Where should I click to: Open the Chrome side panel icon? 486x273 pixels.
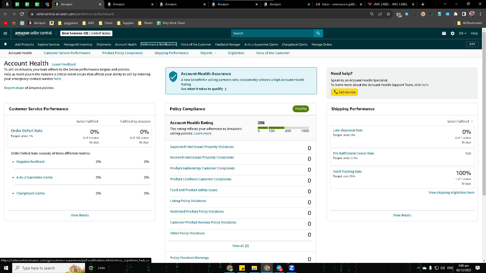pos(464,14)
